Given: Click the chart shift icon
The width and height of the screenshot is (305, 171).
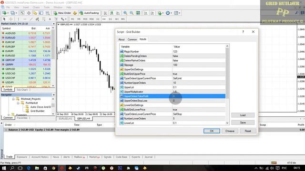Looking at the screenshot, I should point(152,13).
